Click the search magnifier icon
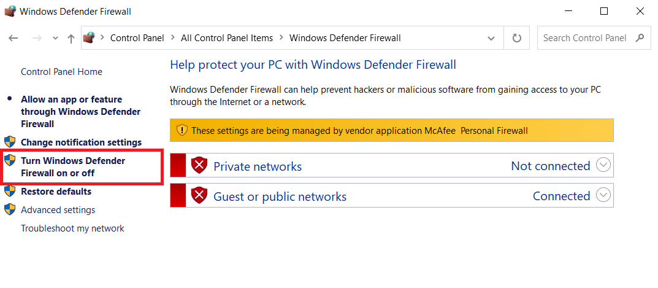Screen dimensions: 658x288 [x=640, y=38]
